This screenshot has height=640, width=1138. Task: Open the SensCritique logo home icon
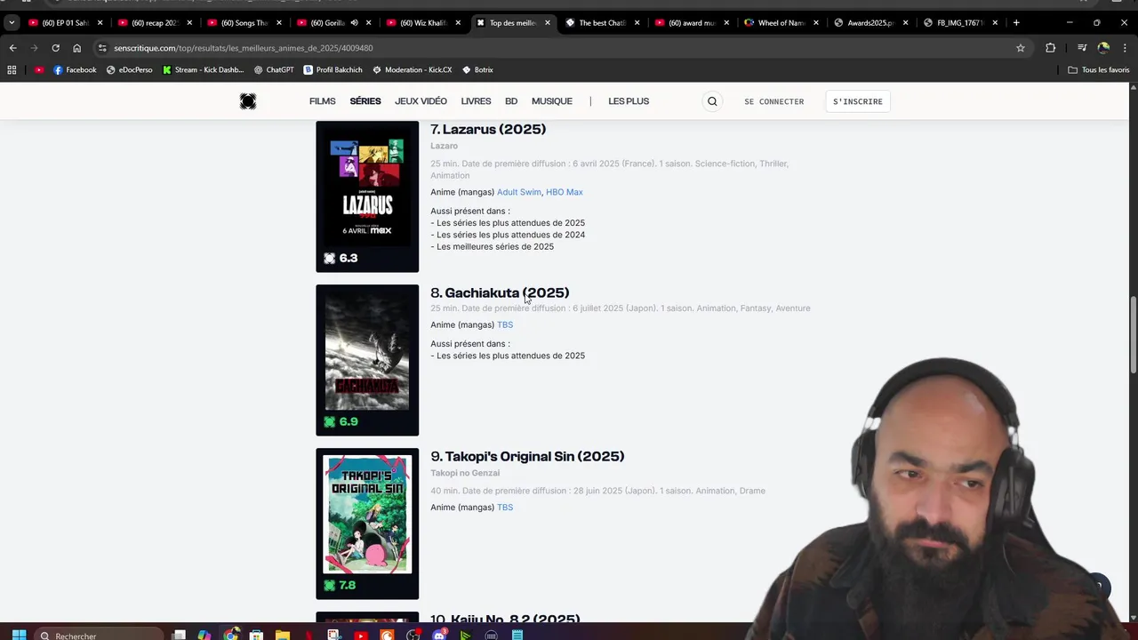coord(248,101)
